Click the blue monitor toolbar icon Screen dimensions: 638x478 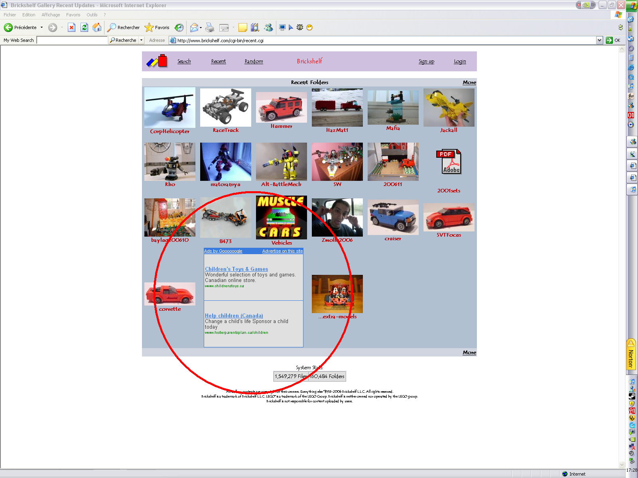[x=282, y=27]
